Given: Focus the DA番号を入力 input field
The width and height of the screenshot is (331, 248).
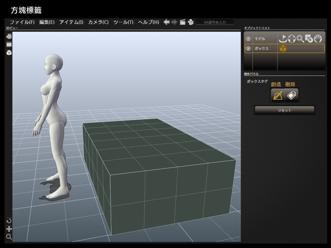Looking at the screenshot, I should click(x=215, y=22).
